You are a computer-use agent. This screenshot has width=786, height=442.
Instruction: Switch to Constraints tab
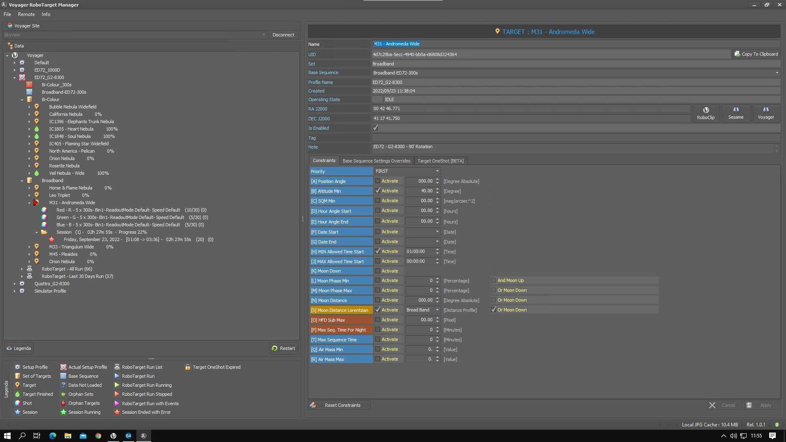pos(324,160)
